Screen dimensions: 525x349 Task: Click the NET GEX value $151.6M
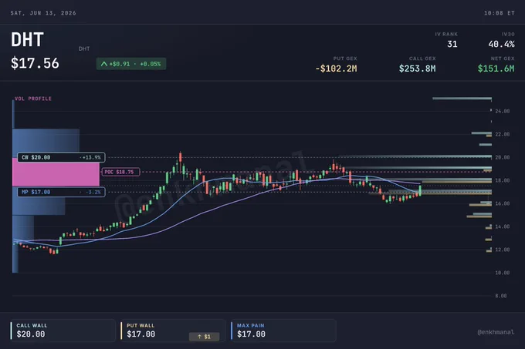click(496, 69)
